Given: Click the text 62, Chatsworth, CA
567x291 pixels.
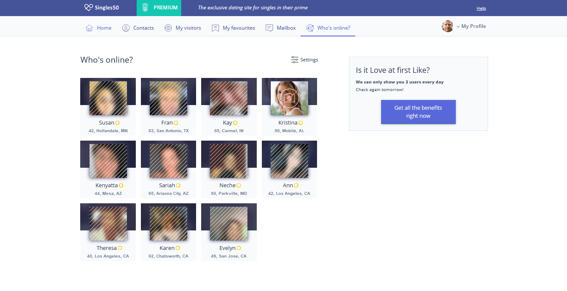Looking at the screenshot, I should click(168, 256).
